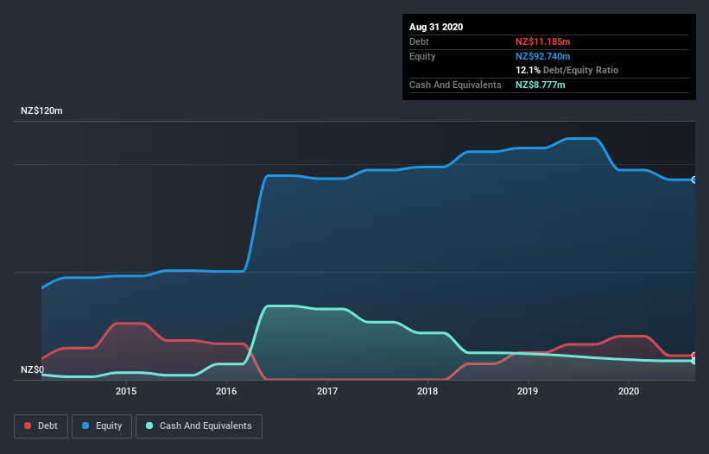The height and width of the screenshot is (454, 709).
Task: Toggle Cash And Equivalents legend button
Action: pos(199,426)
